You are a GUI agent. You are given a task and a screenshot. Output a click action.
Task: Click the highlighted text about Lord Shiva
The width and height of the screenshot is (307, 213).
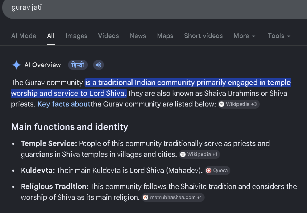[151, 88]
